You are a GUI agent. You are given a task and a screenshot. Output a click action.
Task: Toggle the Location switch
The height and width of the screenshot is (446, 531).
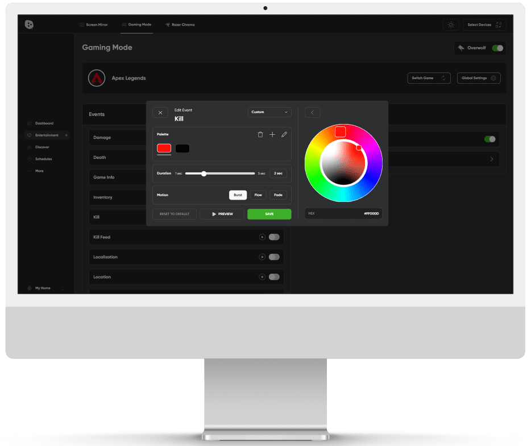(274, 277)
